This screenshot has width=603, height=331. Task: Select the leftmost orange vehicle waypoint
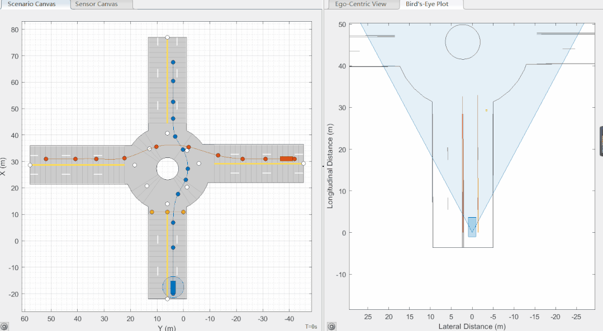click(x=46, y=159)
